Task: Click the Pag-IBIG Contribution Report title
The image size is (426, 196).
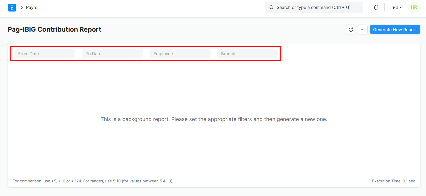Action: tap(54, 29)
